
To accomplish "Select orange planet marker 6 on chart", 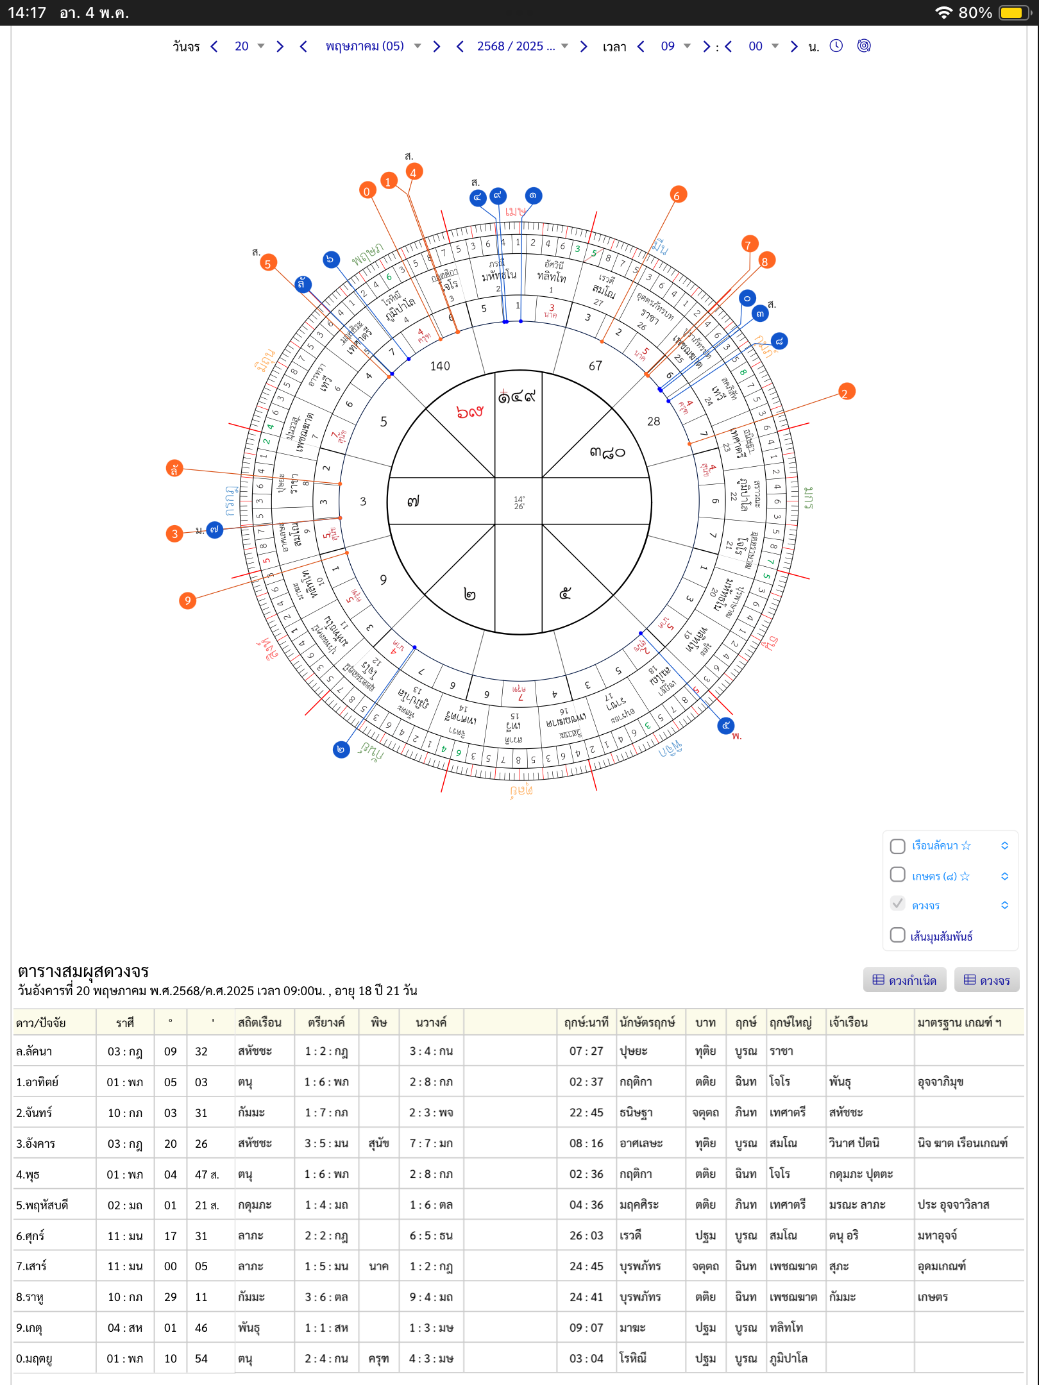I will (678, 195).
